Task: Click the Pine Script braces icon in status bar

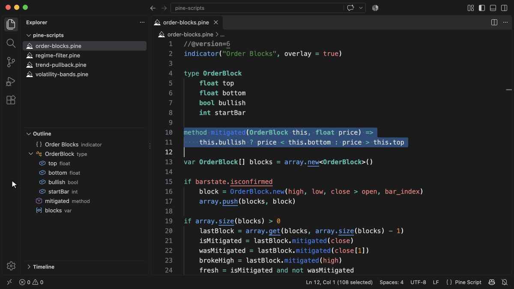Action: [x=449, y=282]
